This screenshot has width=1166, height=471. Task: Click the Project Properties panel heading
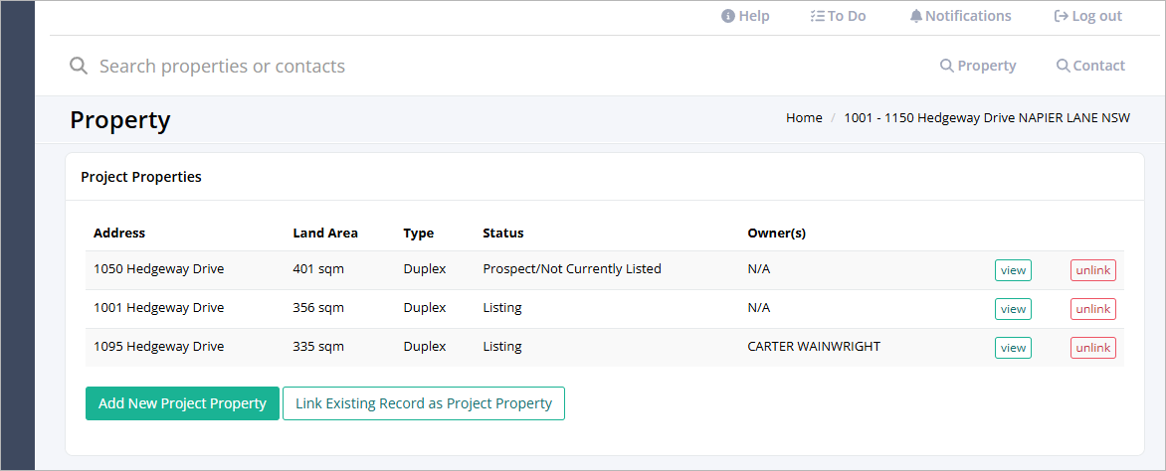(141, 177)
